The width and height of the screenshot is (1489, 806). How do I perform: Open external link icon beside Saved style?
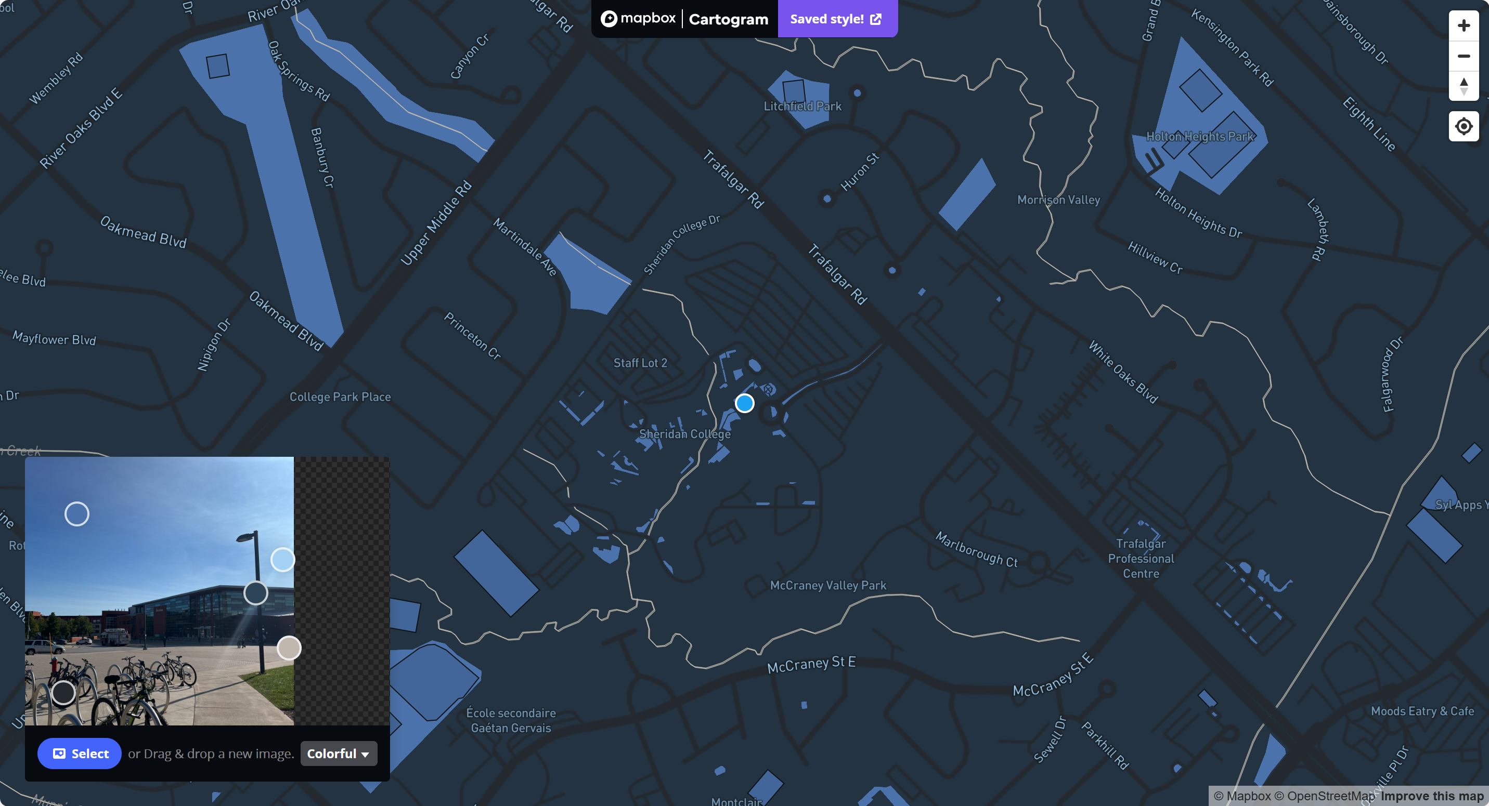click(876, 19)
